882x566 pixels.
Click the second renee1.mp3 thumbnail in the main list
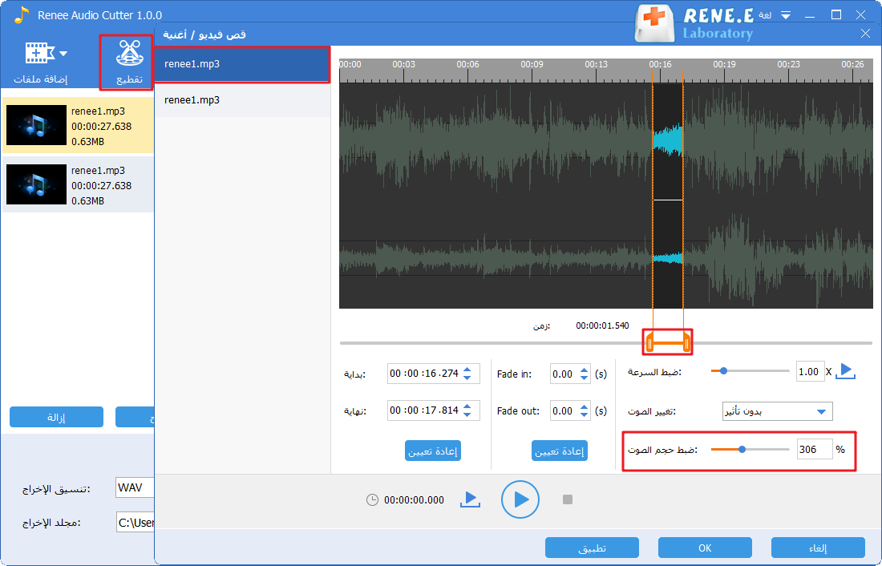click(36, 184)
